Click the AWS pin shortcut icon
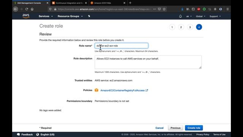This screenshot has height=137, width=243. point(89,16)
